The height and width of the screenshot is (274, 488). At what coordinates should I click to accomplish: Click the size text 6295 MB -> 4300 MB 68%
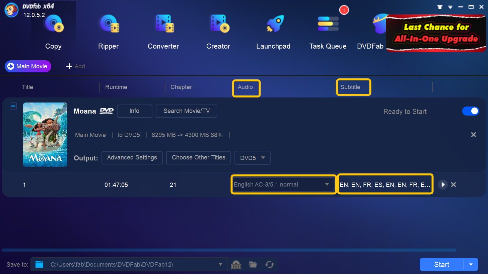pos(187,135)
